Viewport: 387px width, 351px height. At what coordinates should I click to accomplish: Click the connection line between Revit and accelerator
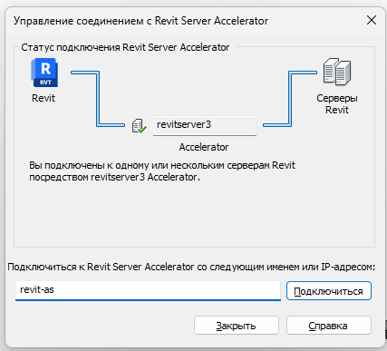click(x=98, y=99)
